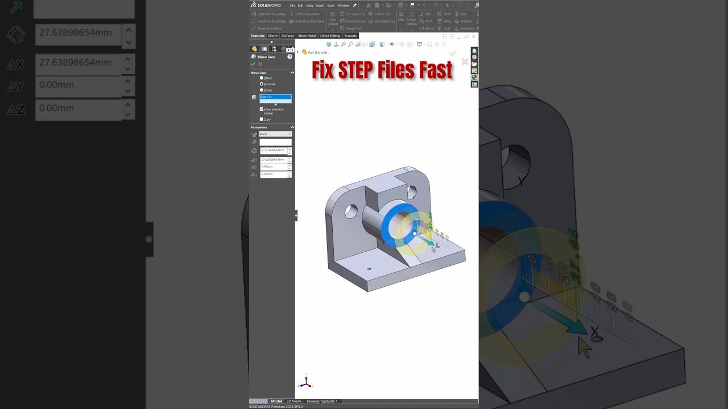Click the Zoom to Fit icon
728x409 pixels.
coord(344,44)
